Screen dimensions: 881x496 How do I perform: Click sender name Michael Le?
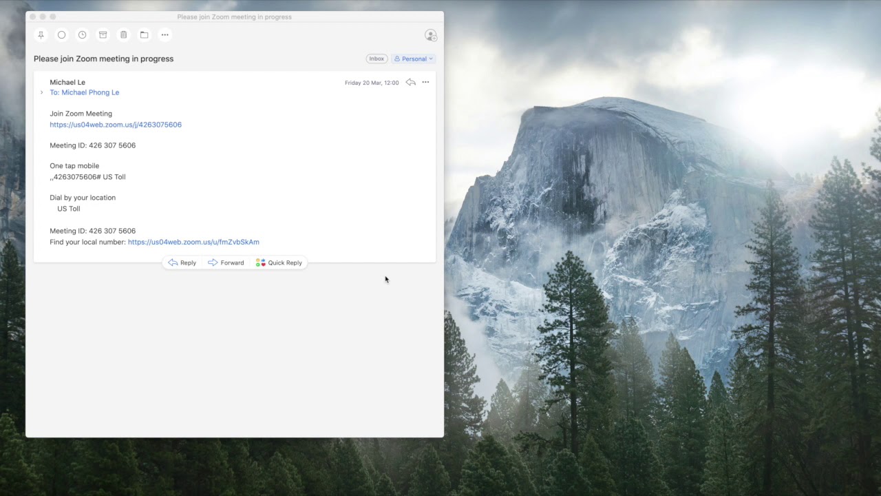click(67, 82)
